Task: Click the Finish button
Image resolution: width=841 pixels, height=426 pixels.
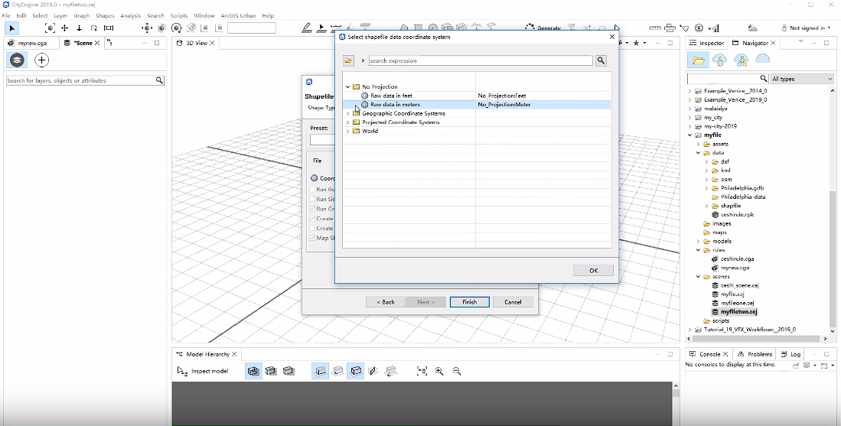Action: (x=469, y=302)
